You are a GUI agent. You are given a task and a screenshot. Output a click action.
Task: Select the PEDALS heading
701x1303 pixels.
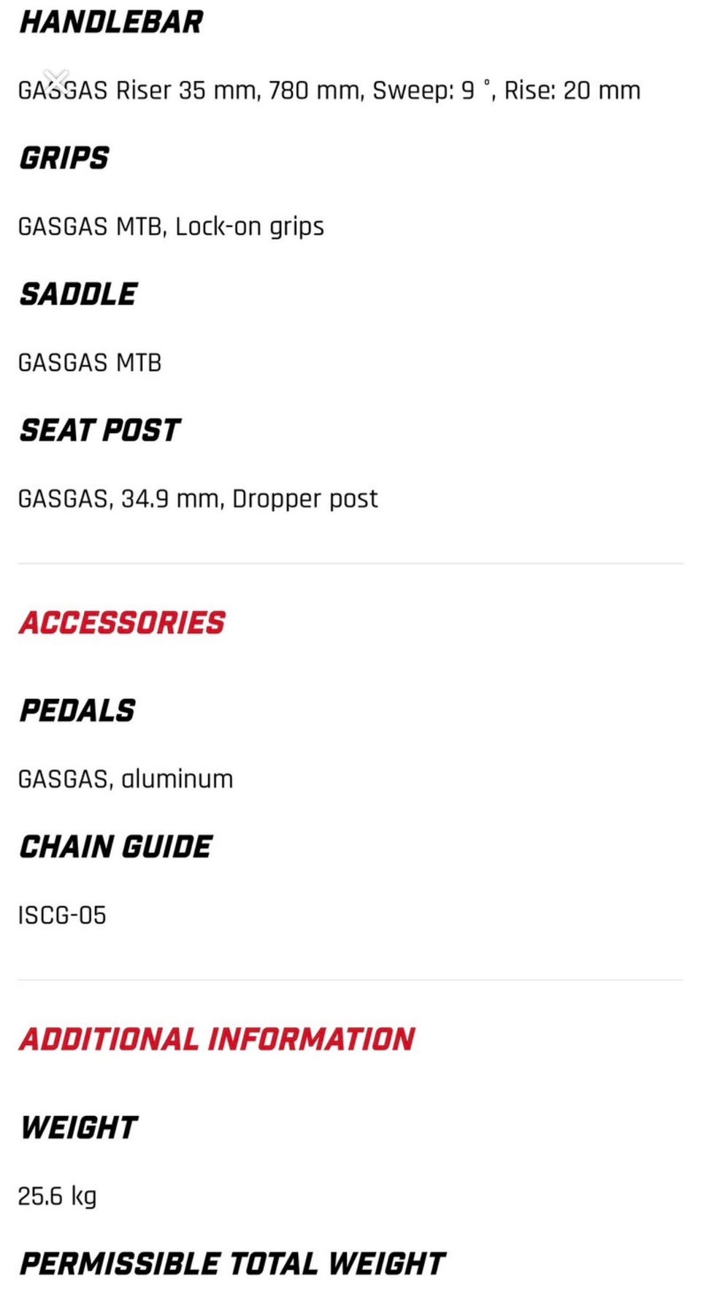77,711
